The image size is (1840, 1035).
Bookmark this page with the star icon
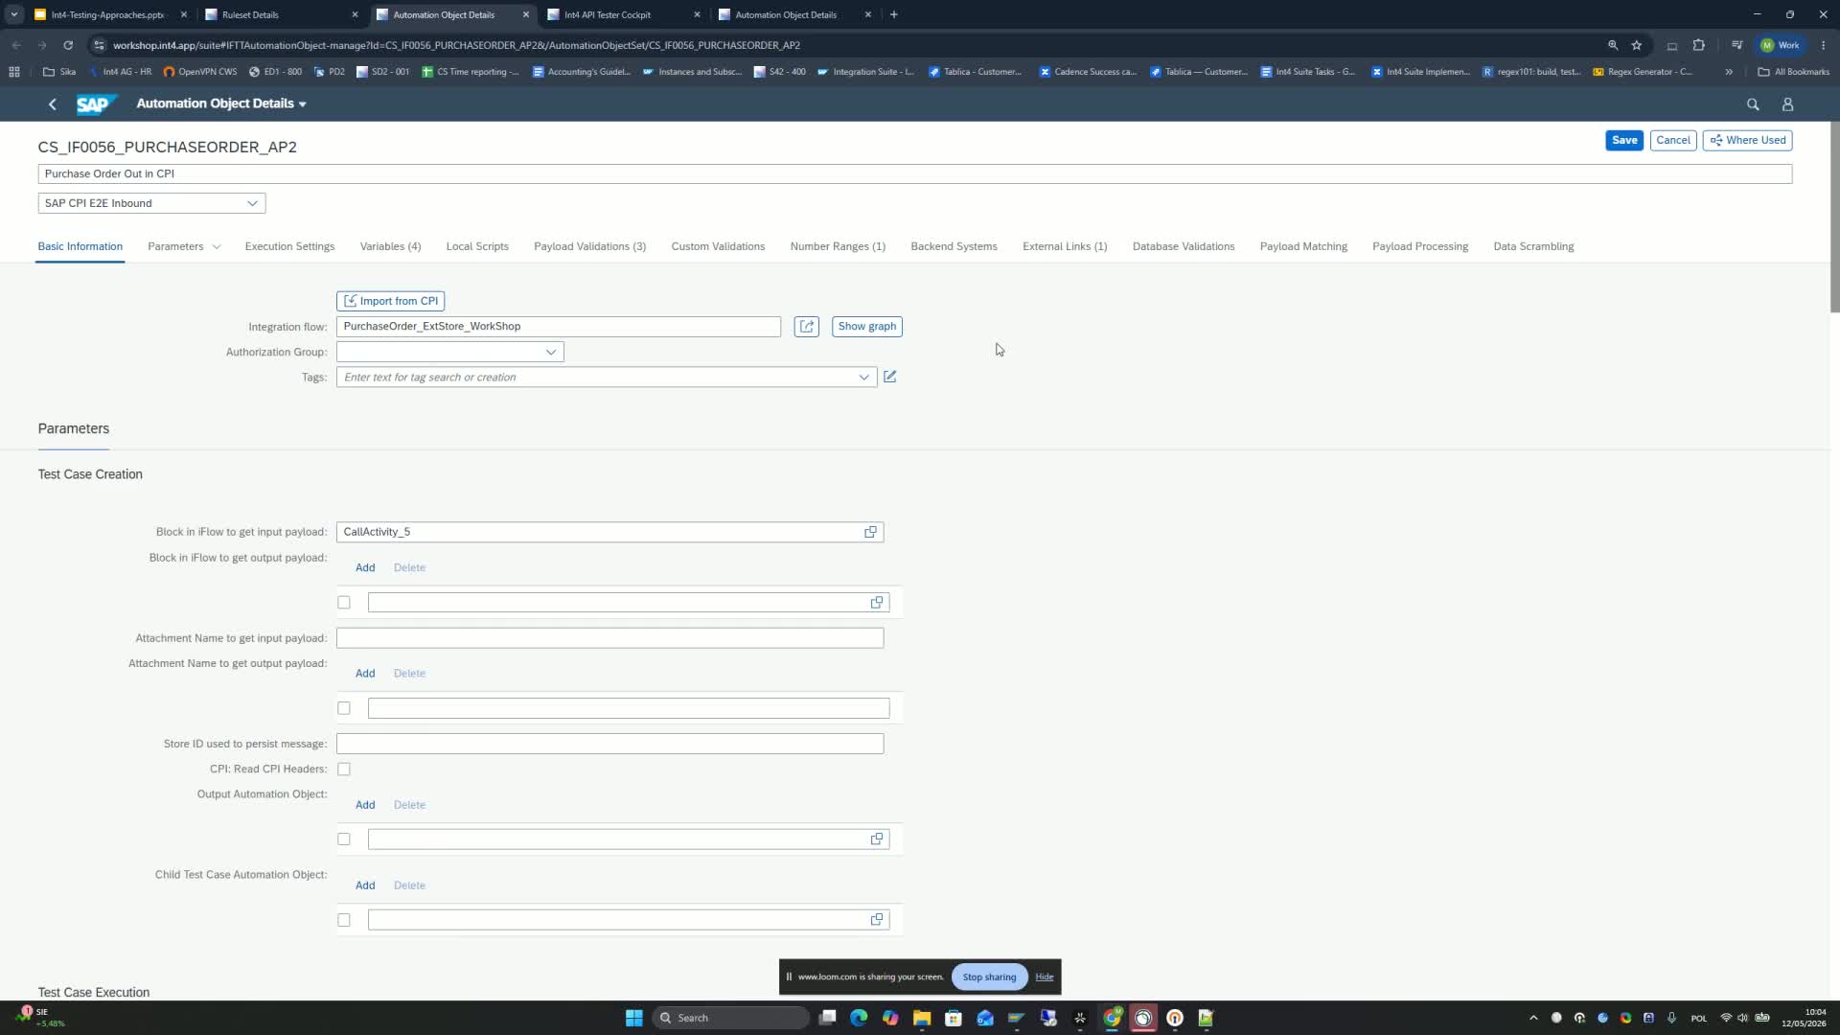click(x=1637, y=45)
